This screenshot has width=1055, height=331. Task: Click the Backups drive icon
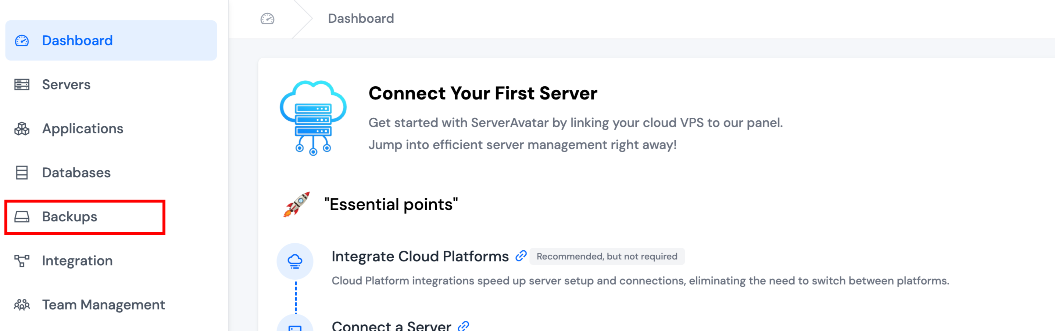[x=22, y=217]
